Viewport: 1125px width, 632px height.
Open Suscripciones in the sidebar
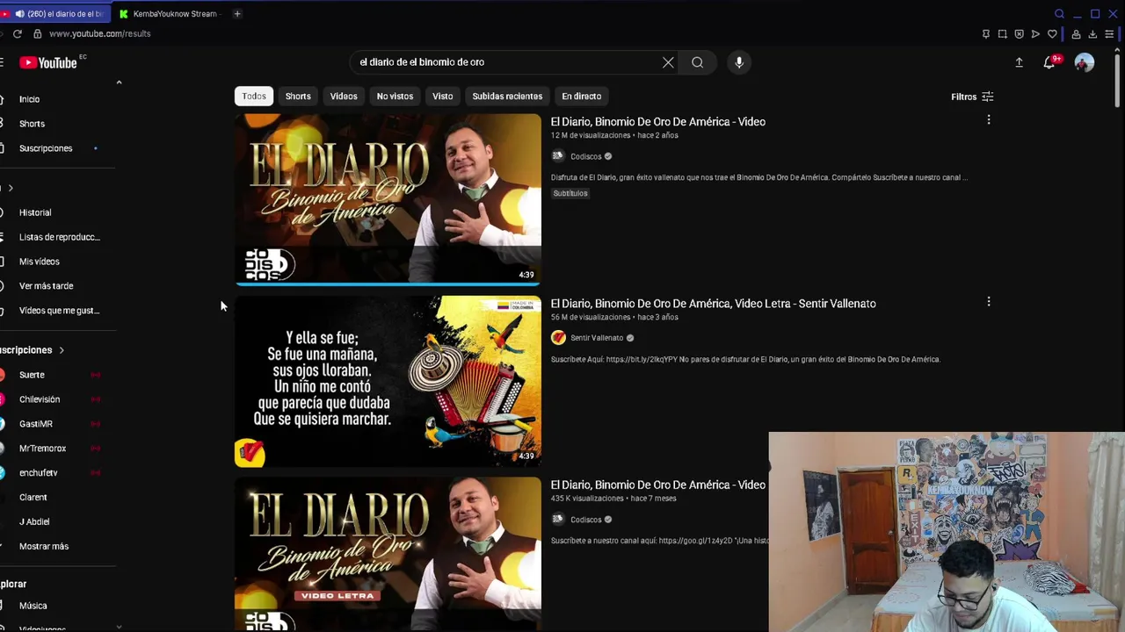(46, 148)
